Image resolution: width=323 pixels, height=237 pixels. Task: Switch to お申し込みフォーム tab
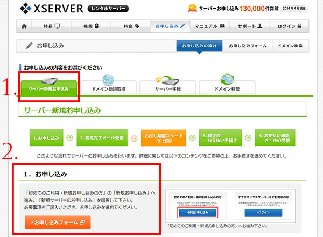246,46
